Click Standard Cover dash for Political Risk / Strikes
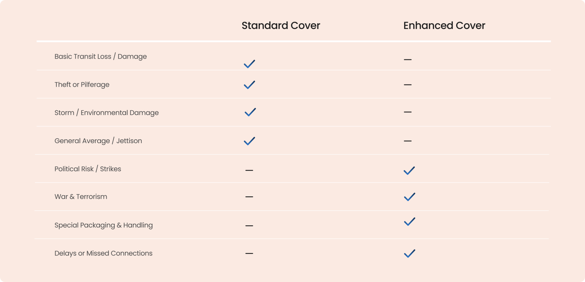 249,170
